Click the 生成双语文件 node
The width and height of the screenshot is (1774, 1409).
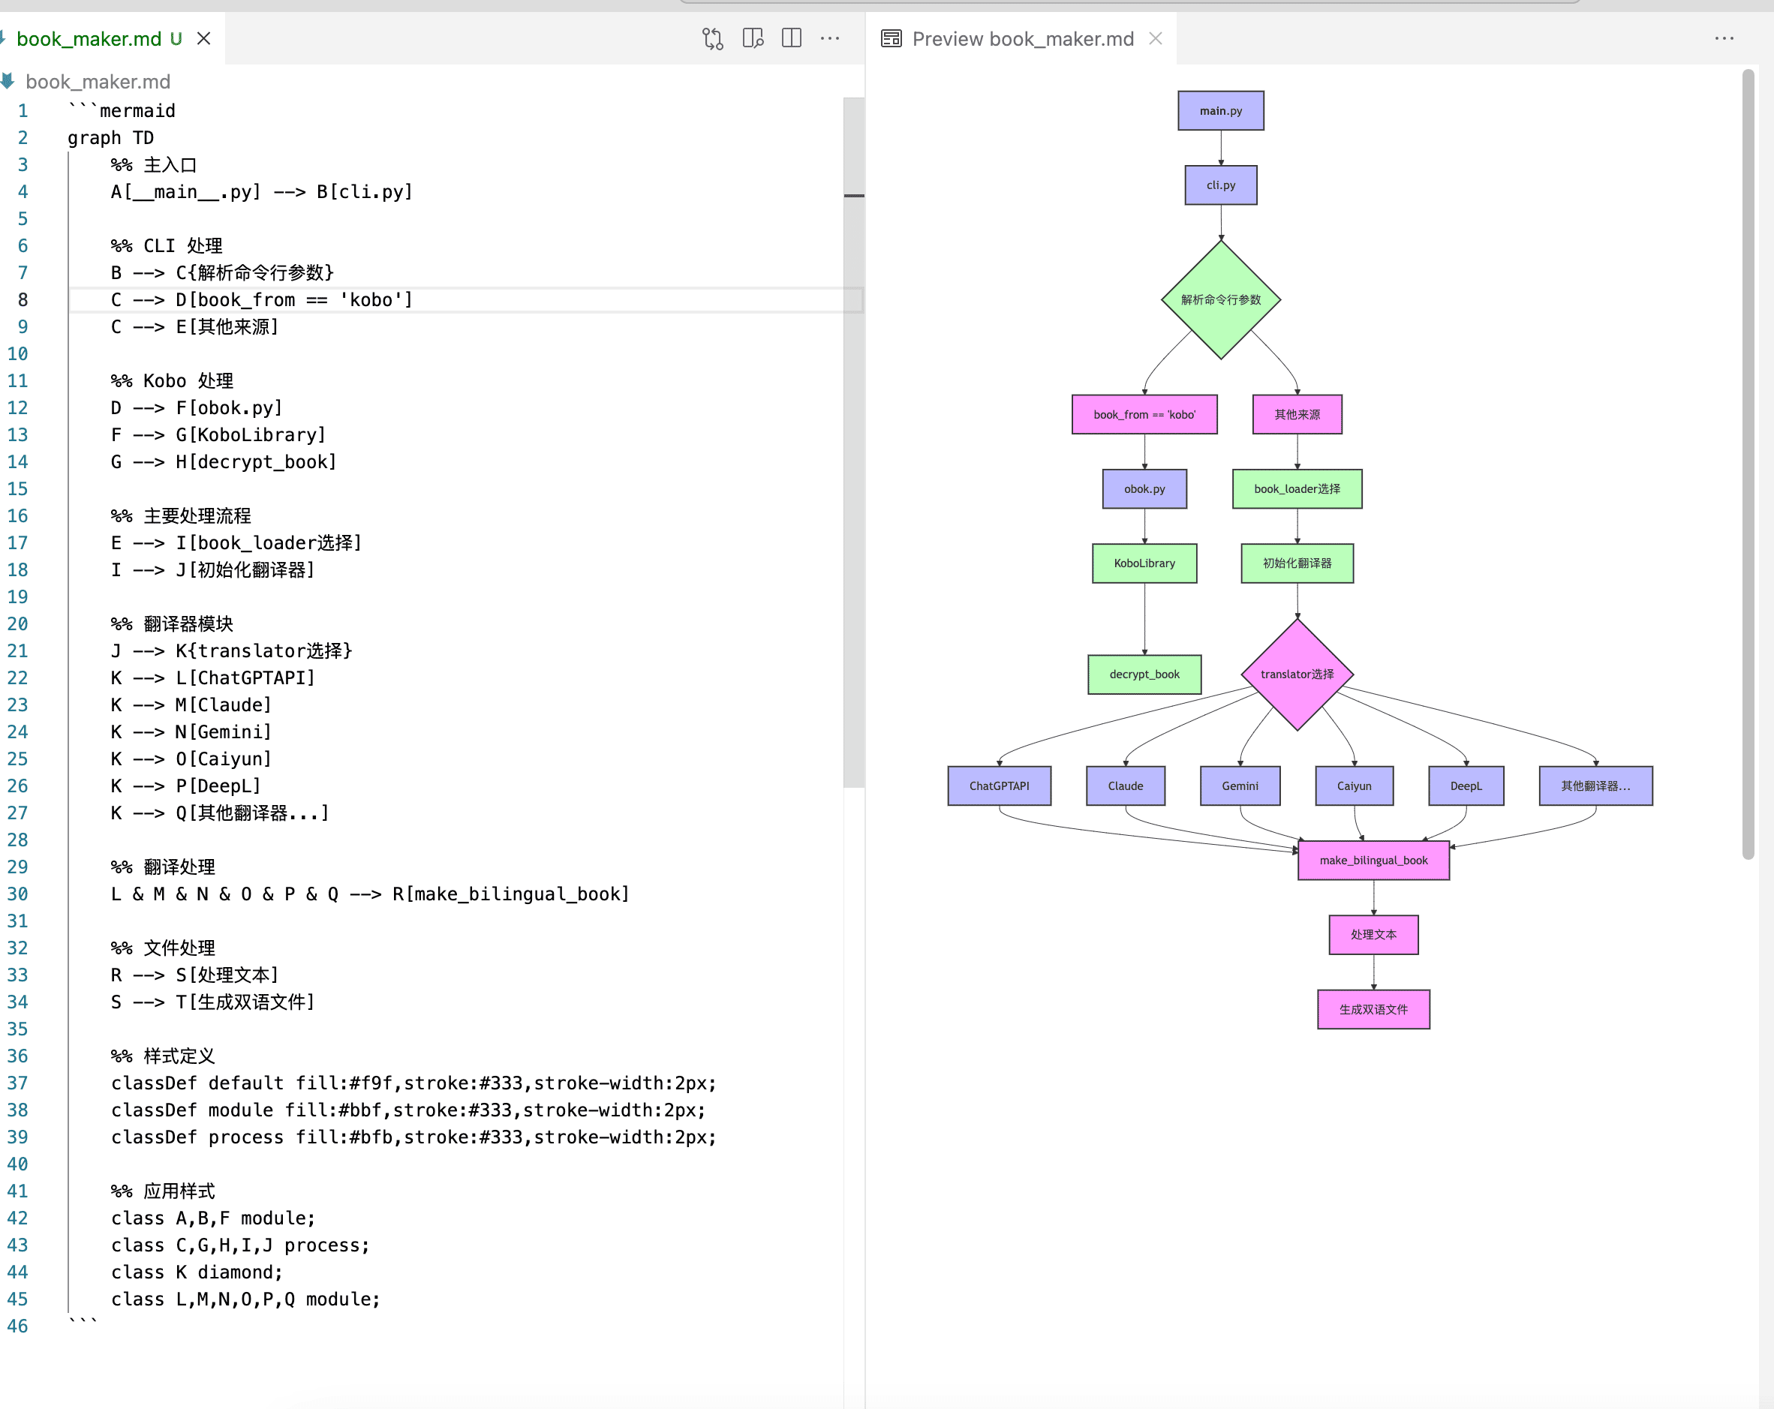click(1373, 1009)
